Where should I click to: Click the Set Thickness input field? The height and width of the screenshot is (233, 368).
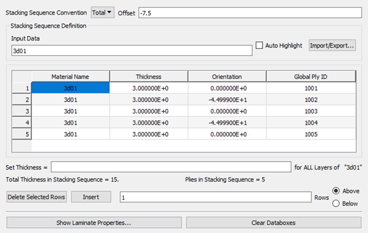click(x=170, y=167)
